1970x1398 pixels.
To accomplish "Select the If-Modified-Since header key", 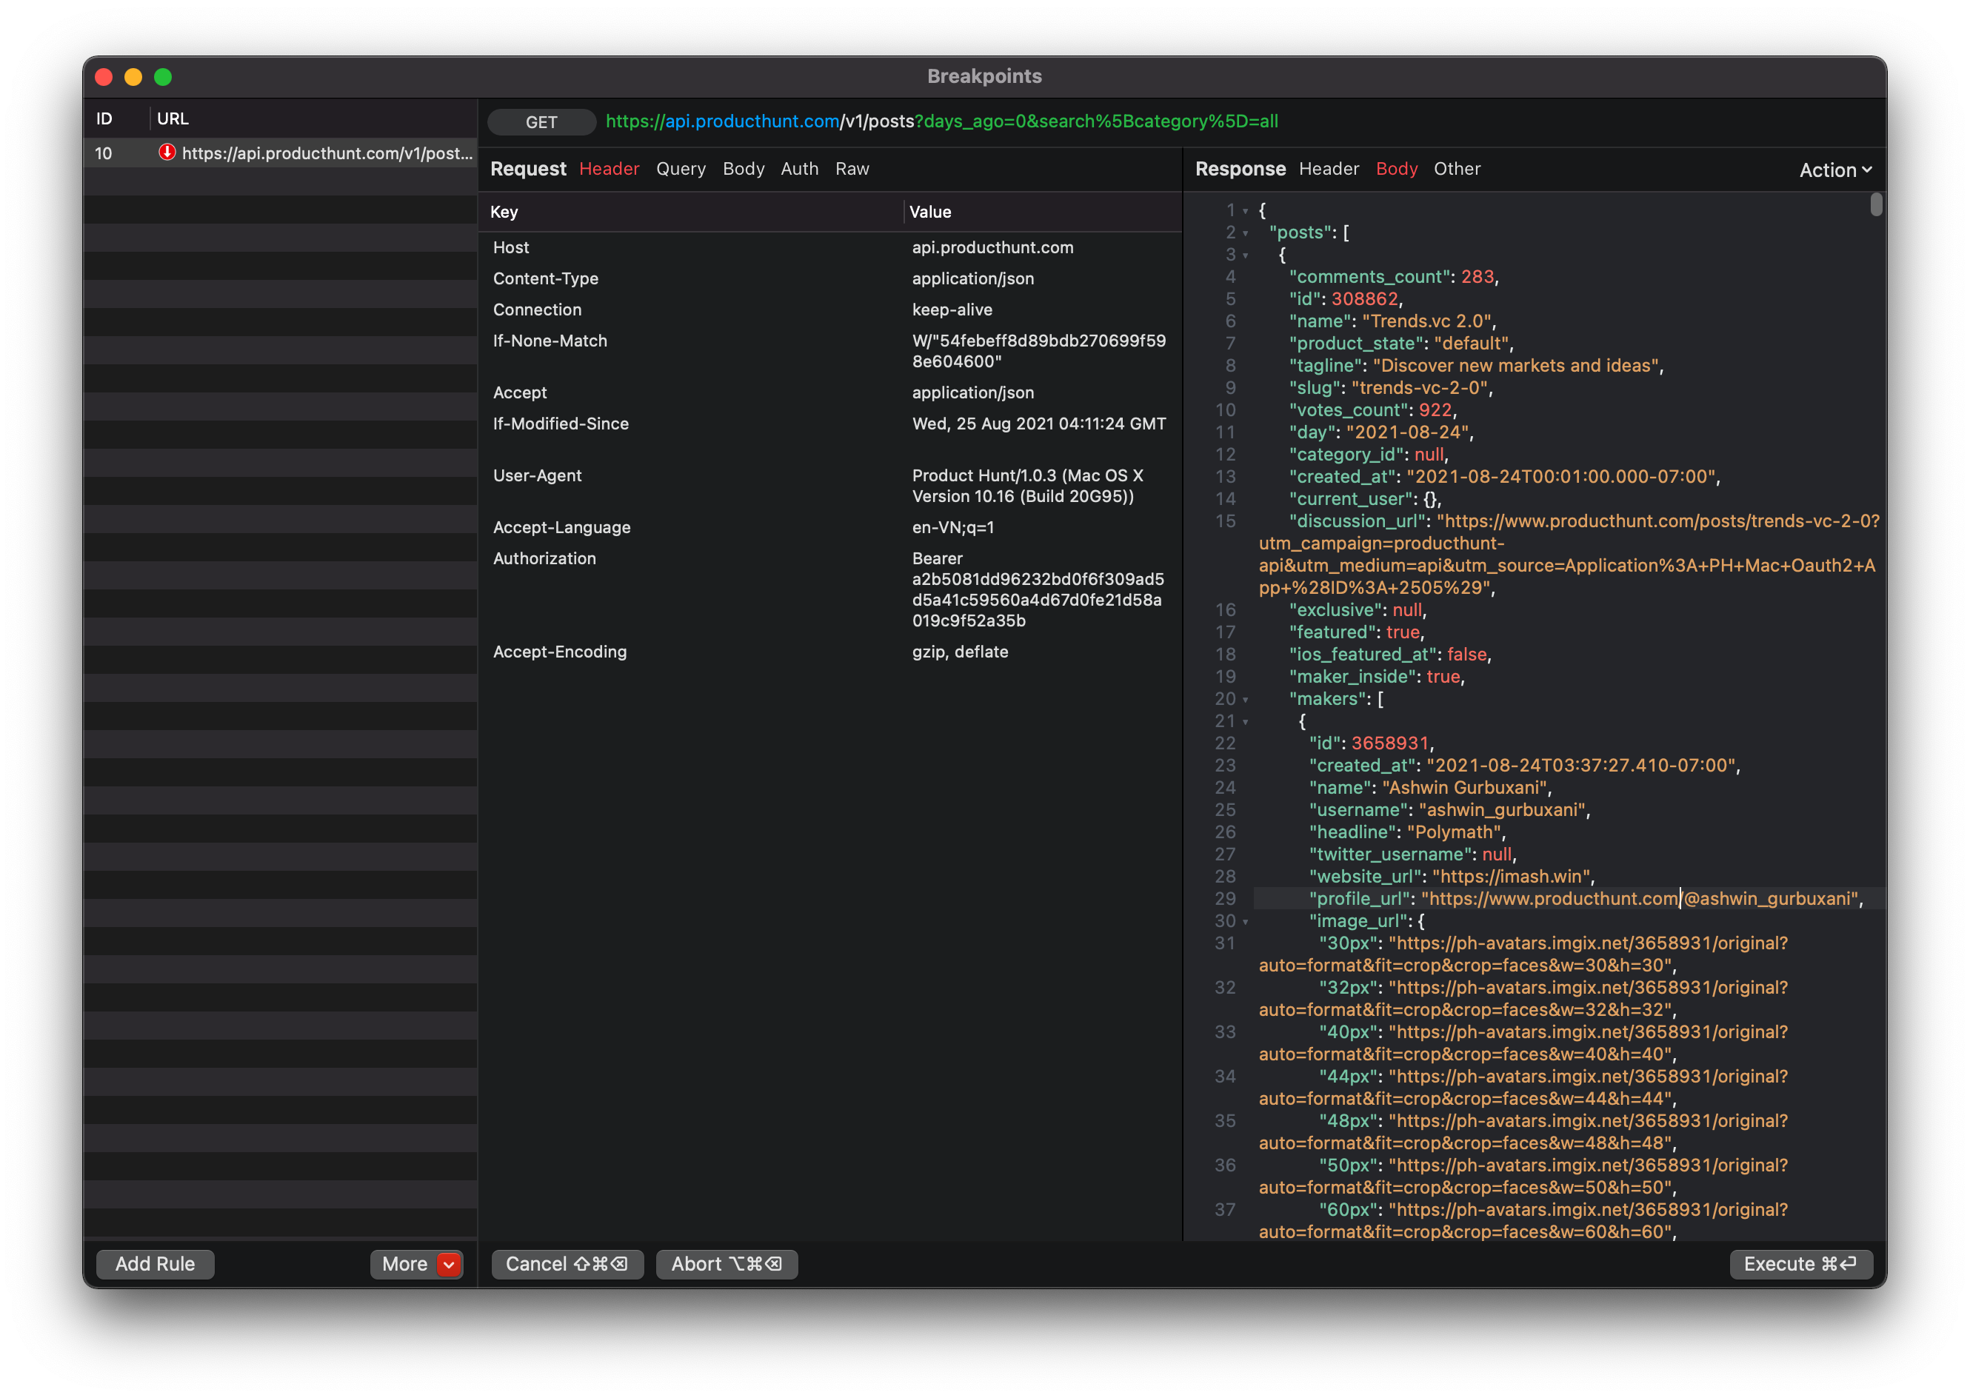I will (x=561, y=424).
